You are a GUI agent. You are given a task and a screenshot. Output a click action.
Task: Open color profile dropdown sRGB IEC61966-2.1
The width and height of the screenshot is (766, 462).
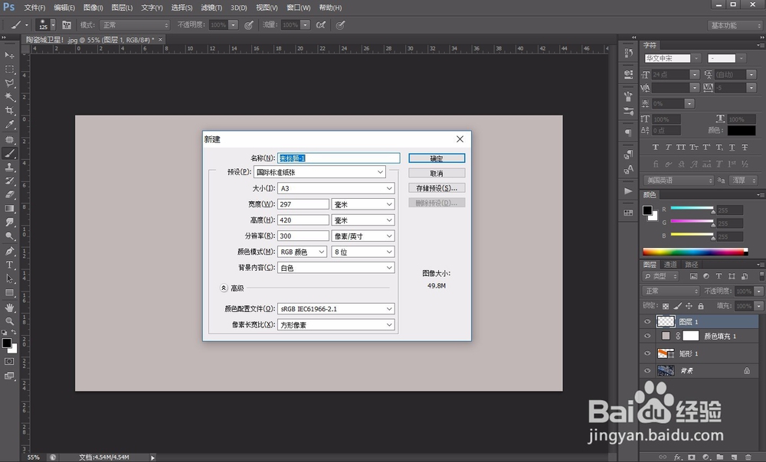pos(336,309)
